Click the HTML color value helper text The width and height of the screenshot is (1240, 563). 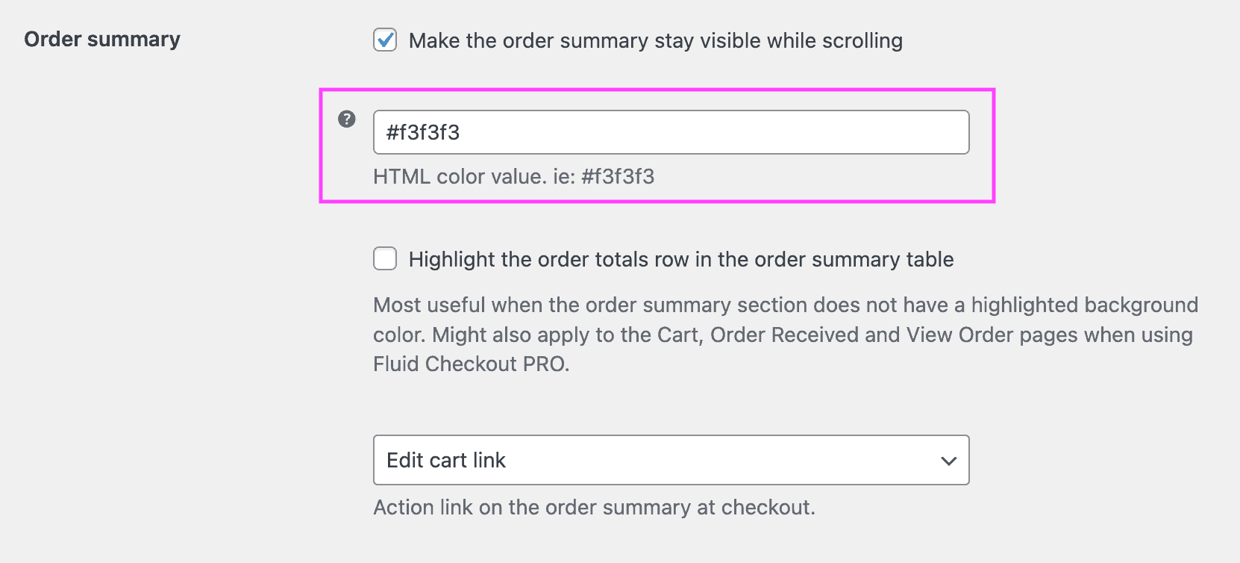(513, 177)
